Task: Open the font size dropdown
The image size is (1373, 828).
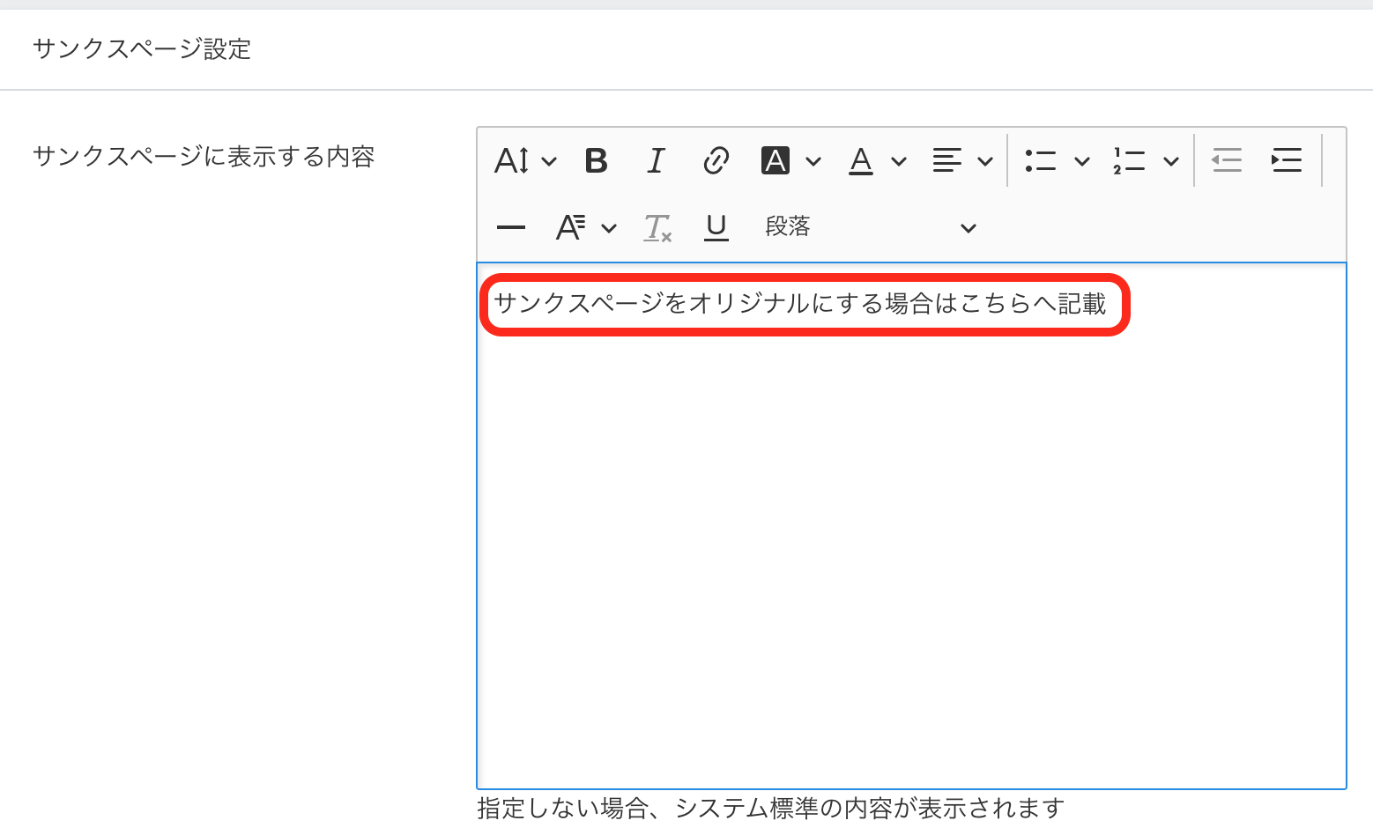Action: tap(525, 161)
